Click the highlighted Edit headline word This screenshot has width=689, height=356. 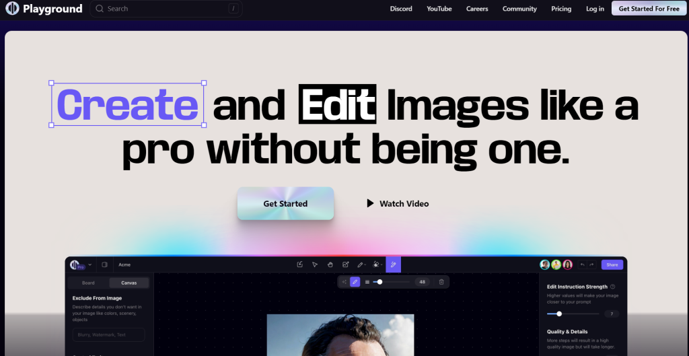pyautogui.click(x=337, y=104)
